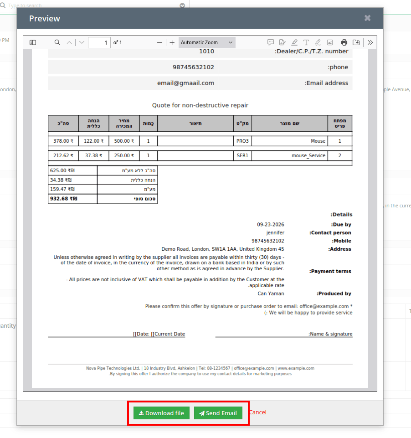This screenshot has height=438, width=411.
Task: Click the PRO3 product code cell
Action: [242, 141]
